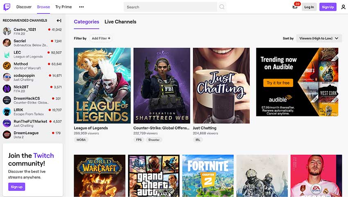This screenshot has width=348, height=197.
Task: Select LEC channel name
Action: pyautogui.click(x=17, y=52)
